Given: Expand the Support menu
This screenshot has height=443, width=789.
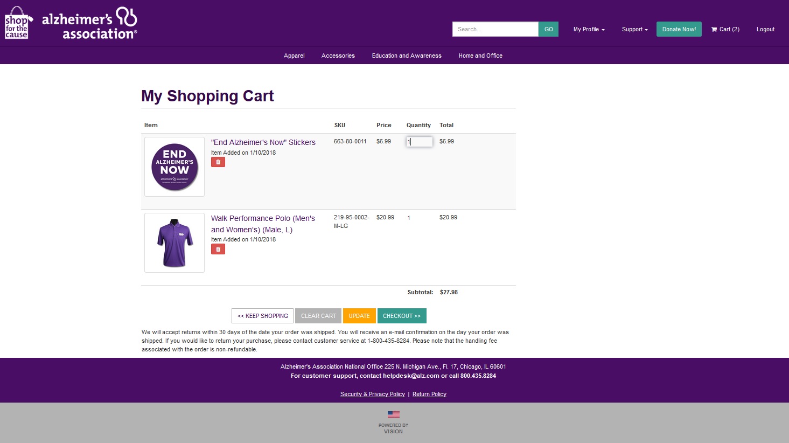Looking at the screenshot, I should [634, 30].
